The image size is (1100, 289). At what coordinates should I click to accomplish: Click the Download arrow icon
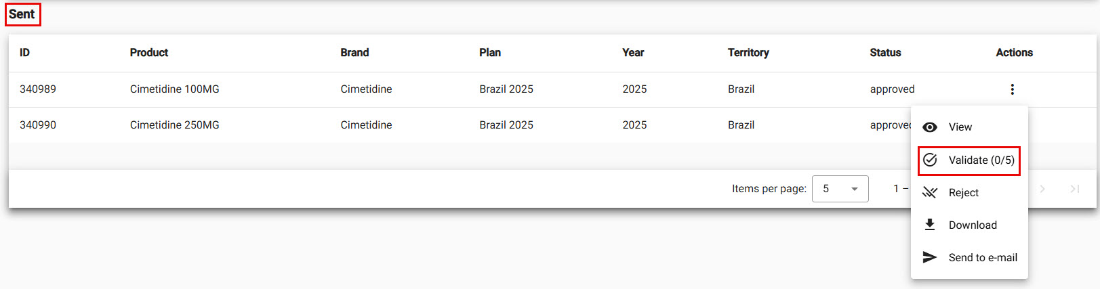[x=930, y=225]
